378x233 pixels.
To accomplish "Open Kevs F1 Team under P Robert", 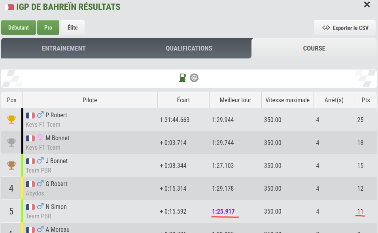I will click(43, 124).
